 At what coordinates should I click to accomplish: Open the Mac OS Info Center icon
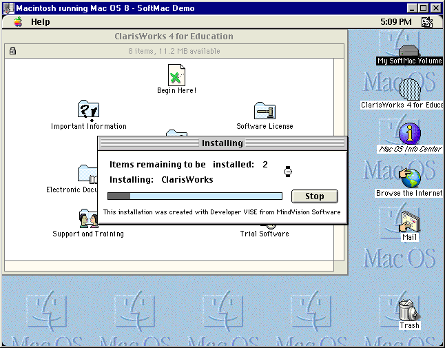click(x=410, y=134)
